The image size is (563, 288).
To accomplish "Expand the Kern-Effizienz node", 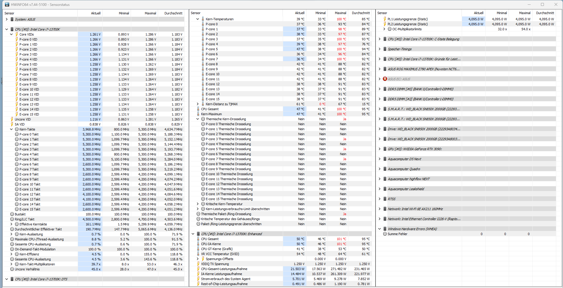I will tap(11, 254).
